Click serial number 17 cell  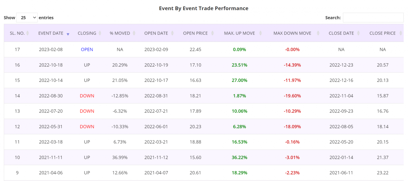click(17, 50)
